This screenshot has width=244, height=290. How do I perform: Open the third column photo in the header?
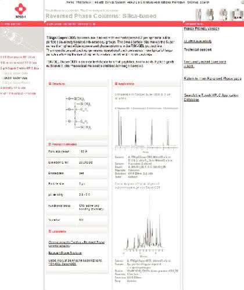click(x=224, y=15)
